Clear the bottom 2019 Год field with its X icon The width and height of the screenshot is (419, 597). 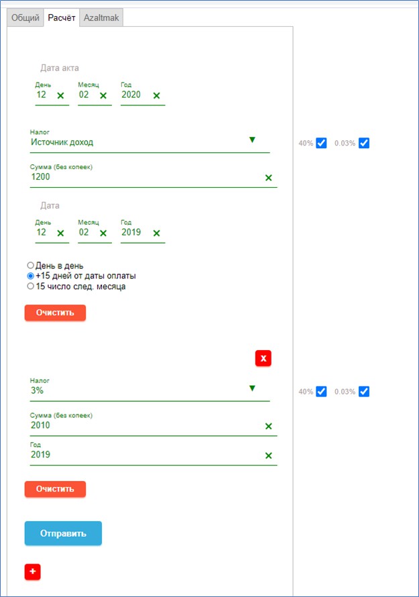pos(268,455)
